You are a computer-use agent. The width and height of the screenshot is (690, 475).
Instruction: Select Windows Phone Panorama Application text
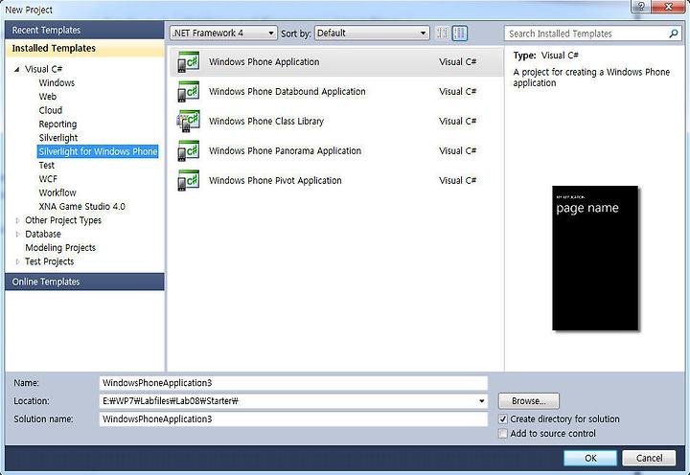click(x=285, y=151)
